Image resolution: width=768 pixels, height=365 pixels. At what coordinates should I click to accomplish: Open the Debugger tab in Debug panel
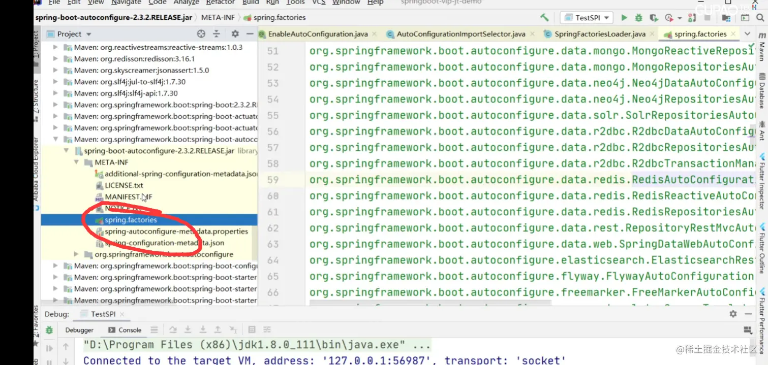(x=79, y=329)
